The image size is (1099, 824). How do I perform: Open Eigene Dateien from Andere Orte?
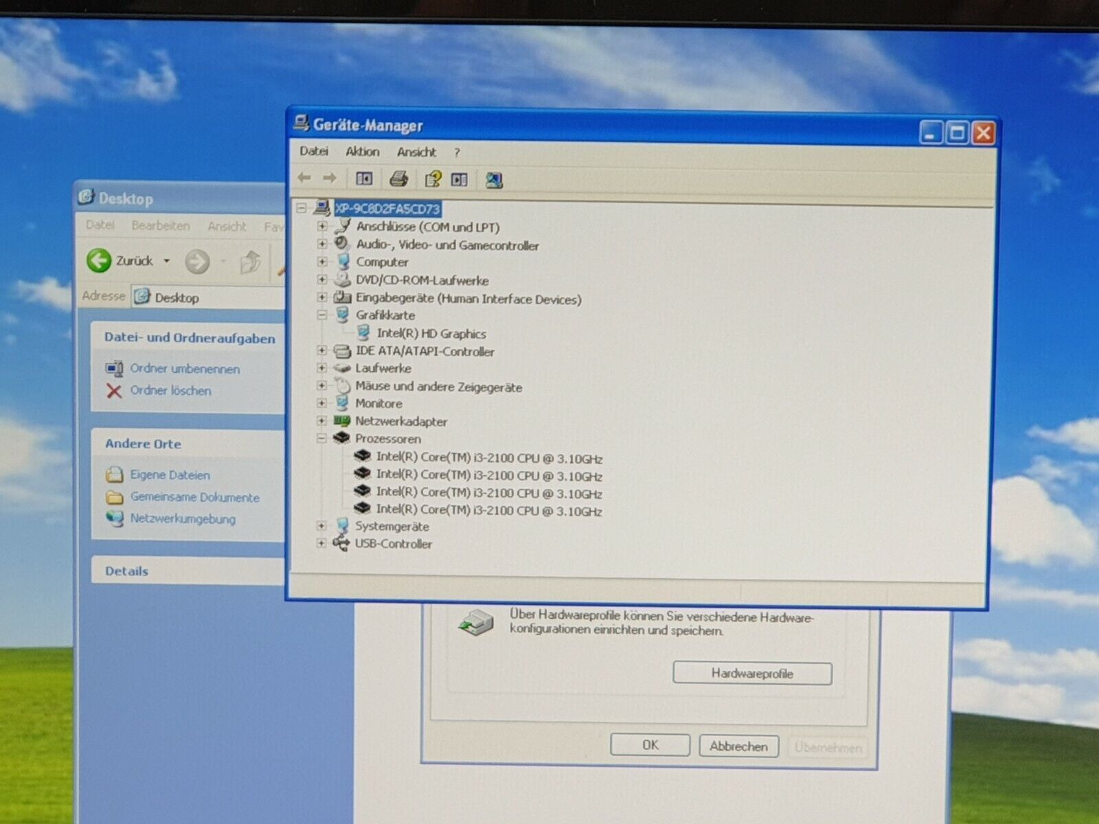click(170, 474)
